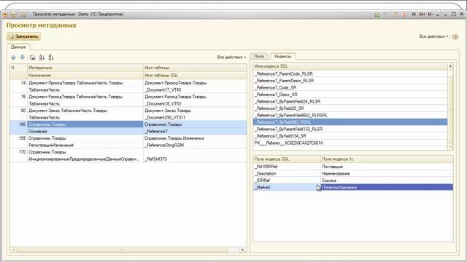Screen dimensions: 467x262
Task: Click index list scrollbar up arrow
Action: [x=450, y=66]
